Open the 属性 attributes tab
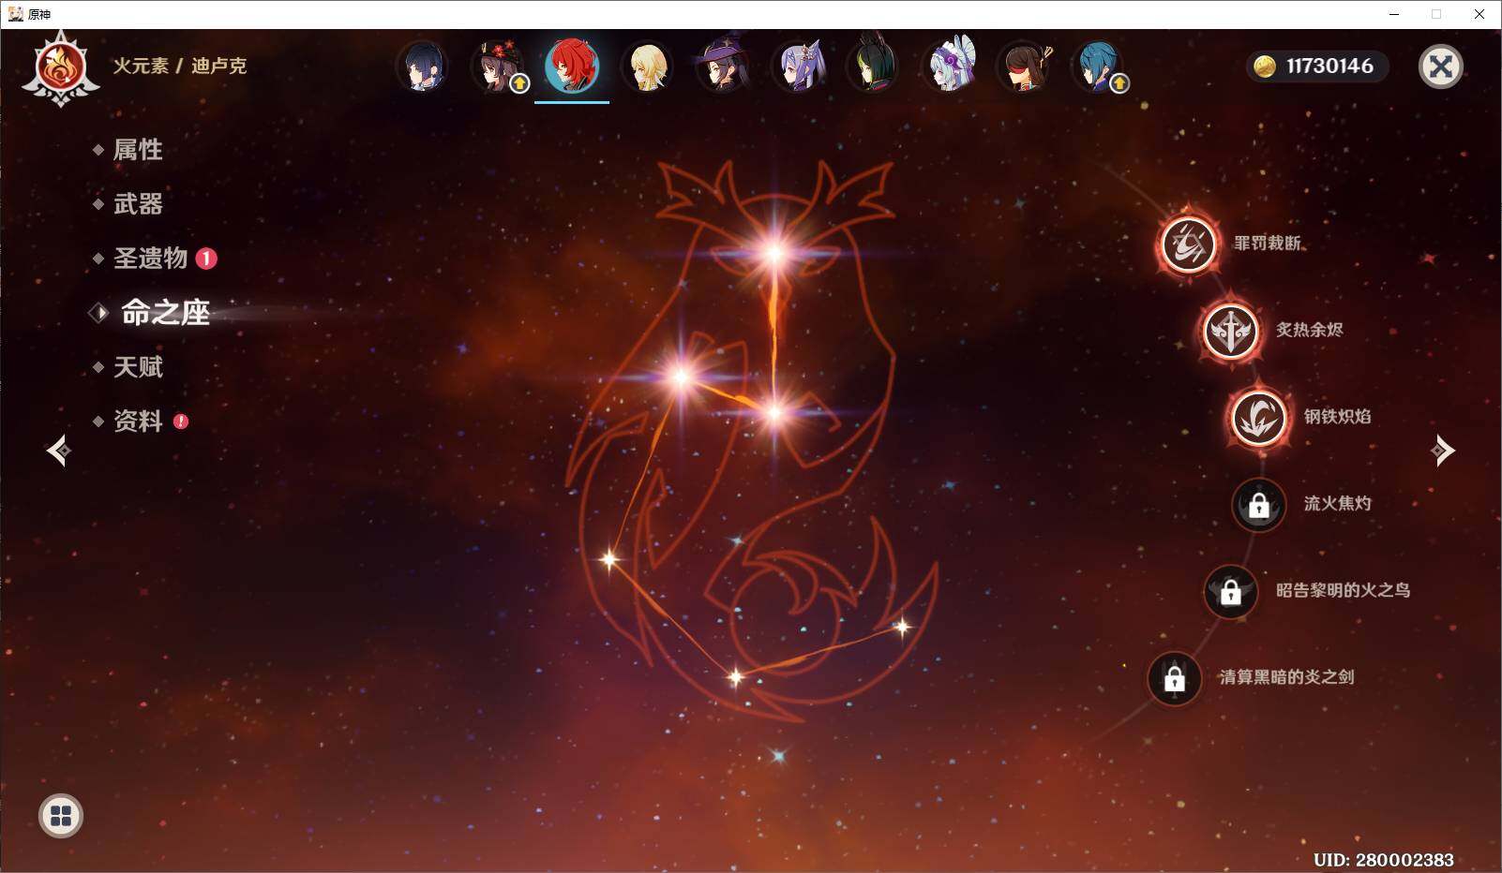Viewport: 1502px width, 873px height. 137,150
